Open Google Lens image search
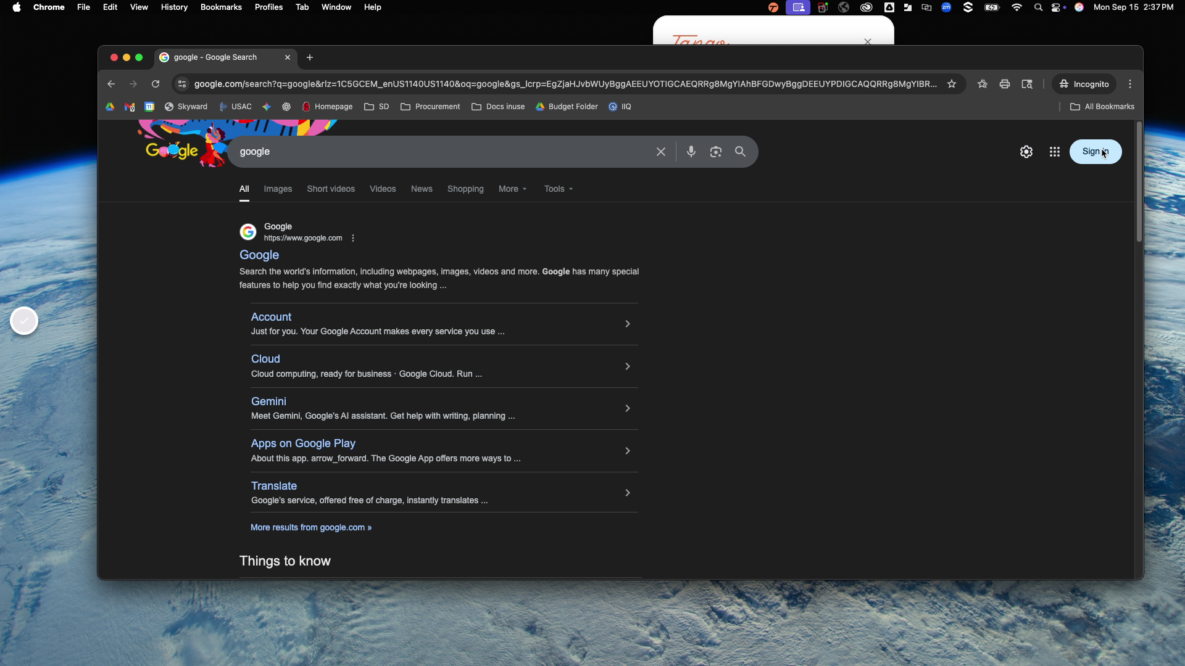The height and width of the screenshot is (666, 1185). point(715,152)
